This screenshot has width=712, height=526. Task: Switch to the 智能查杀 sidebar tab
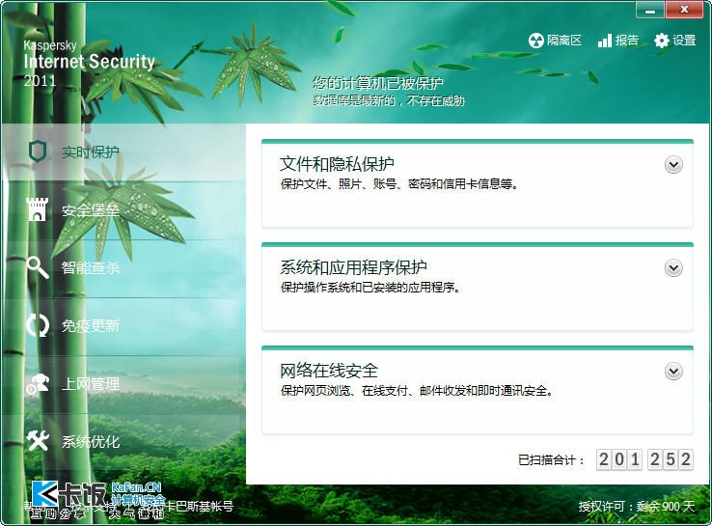pyautogui.click(x=123, y=268)
